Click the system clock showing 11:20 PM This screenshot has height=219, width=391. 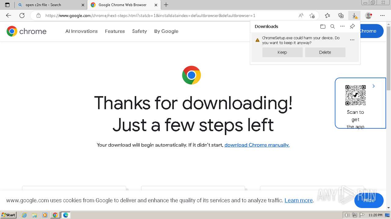[375, 215]
